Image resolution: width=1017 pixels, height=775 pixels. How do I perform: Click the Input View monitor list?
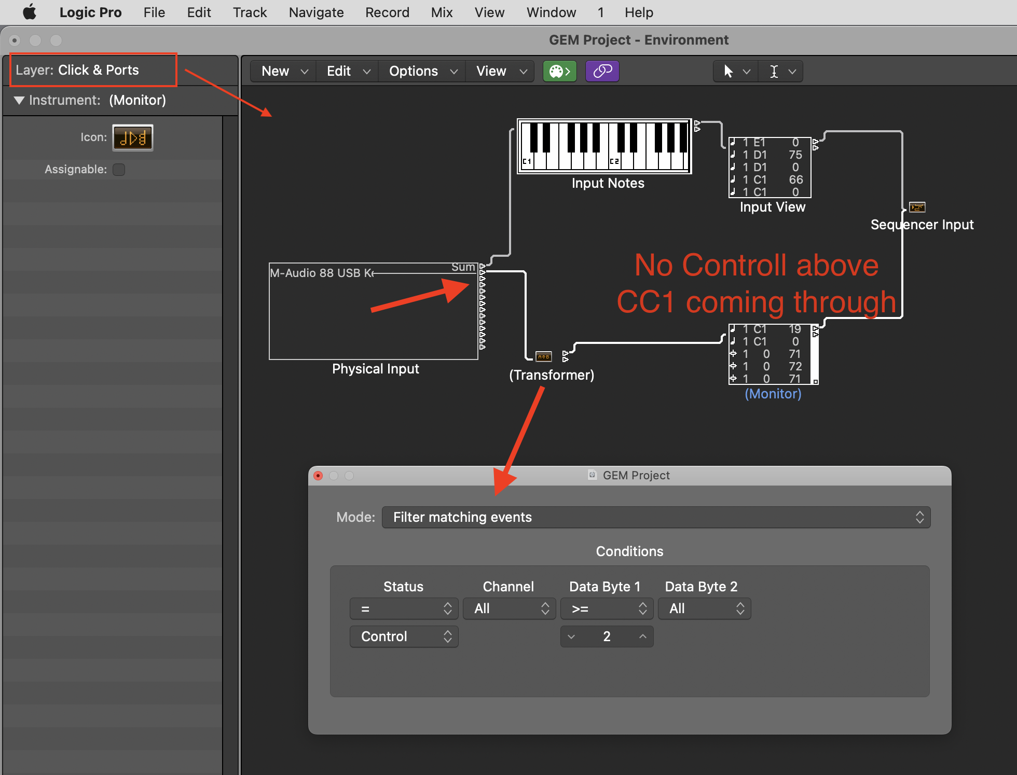click(769, 167)
